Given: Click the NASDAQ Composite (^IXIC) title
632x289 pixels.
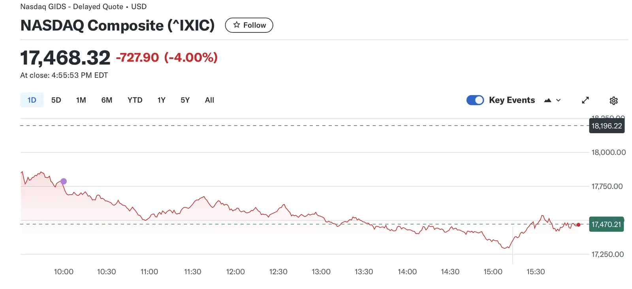Looking at the screenshot, I should (x=117, y=25).
